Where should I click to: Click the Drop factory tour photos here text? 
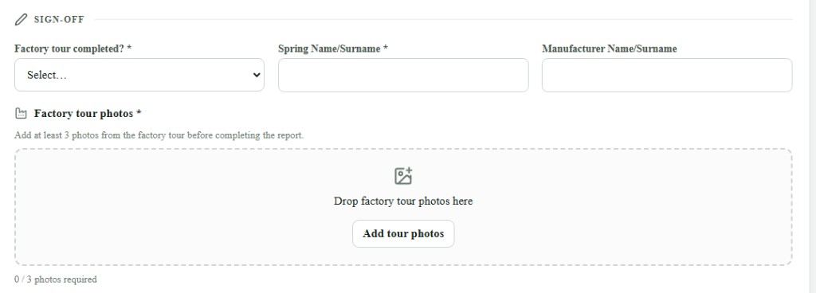point(403,201)
